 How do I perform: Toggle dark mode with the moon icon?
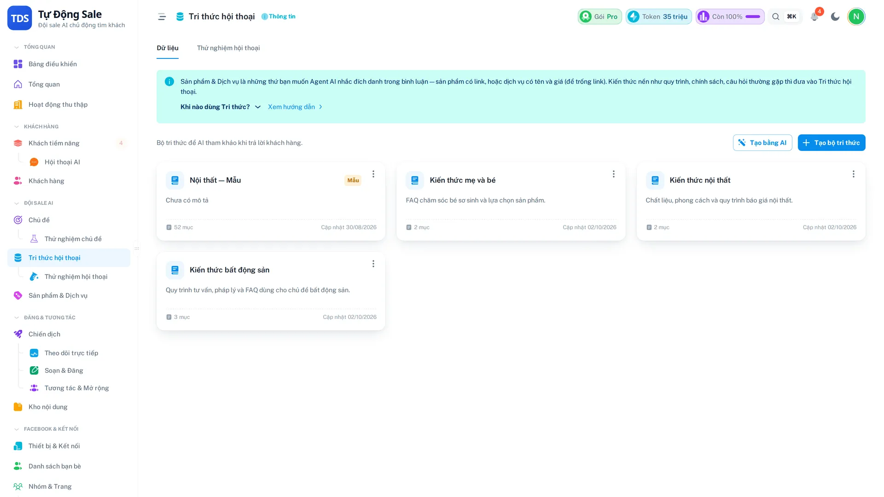click(835, 17)
